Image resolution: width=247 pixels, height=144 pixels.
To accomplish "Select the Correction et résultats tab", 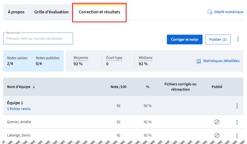I will point(99,12).
